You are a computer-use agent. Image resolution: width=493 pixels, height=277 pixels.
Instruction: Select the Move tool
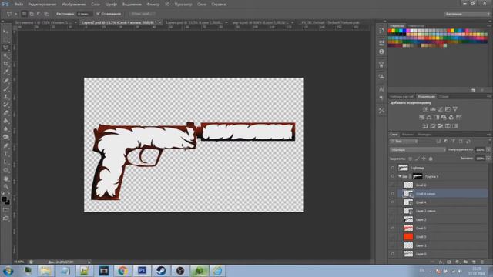click(6, 32)
